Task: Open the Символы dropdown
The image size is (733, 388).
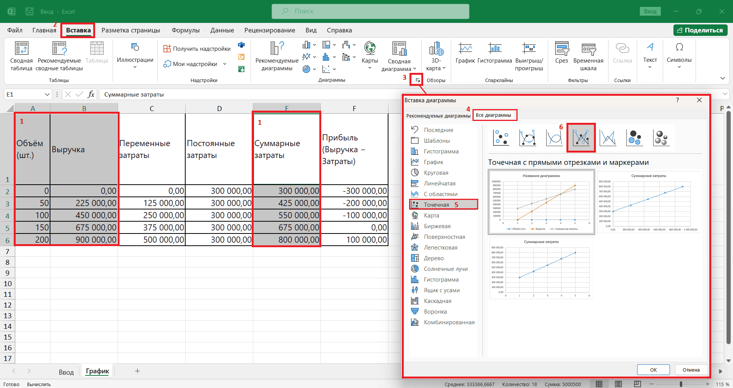Action: (679, 56)
